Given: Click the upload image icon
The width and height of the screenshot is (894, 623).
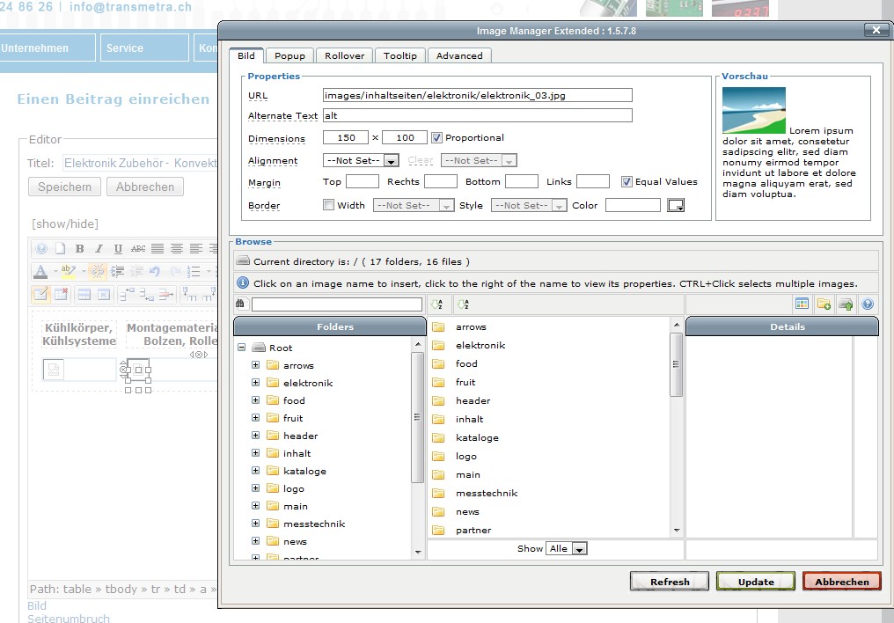Looking at the screenshot, I should click(846, 304).
